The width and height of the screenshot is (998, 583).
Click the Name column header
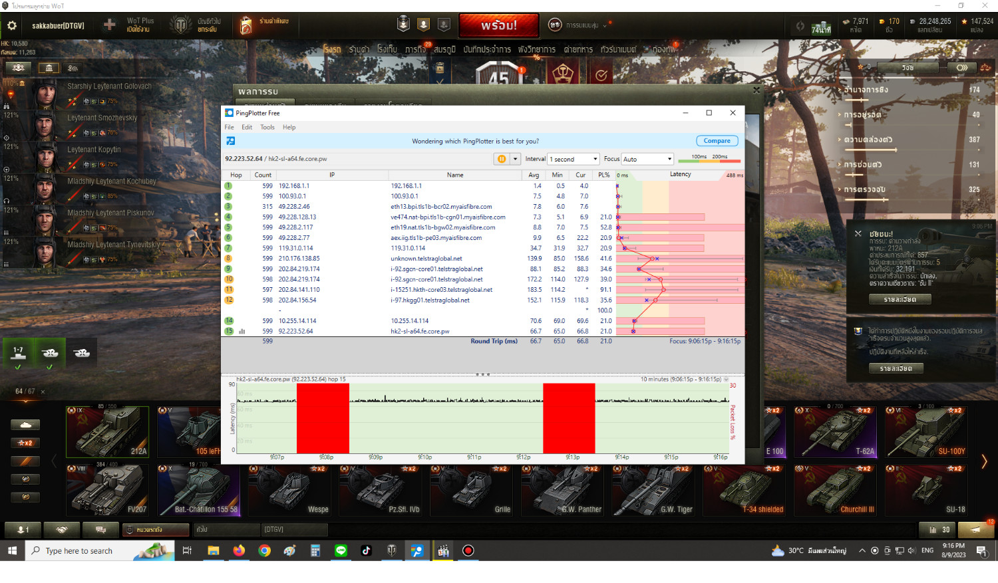coord(455,175)
